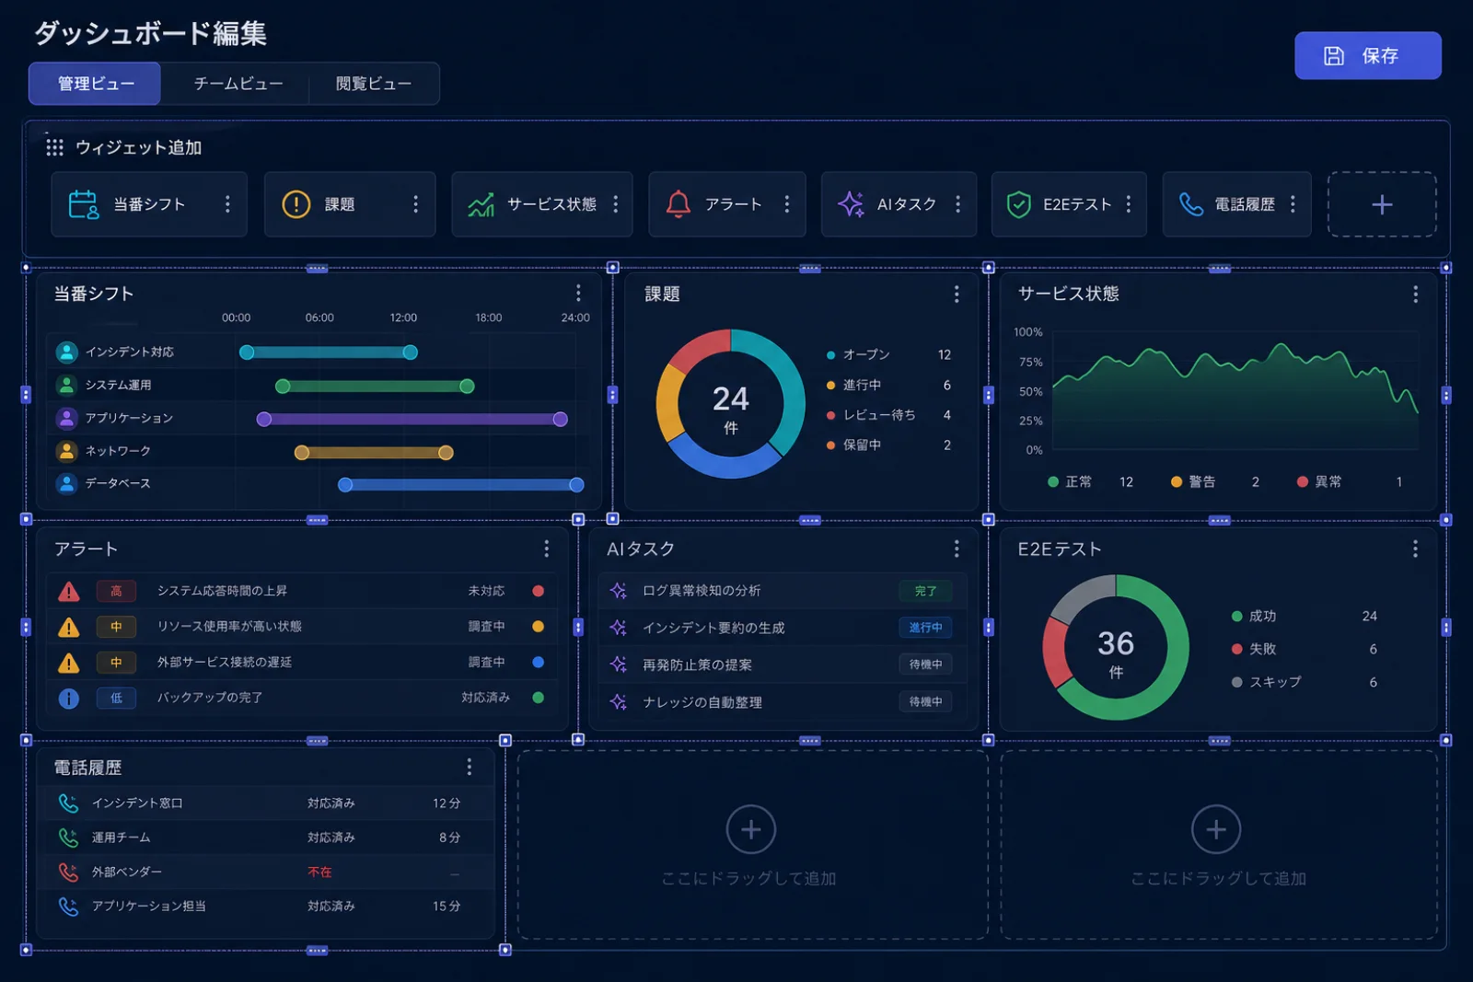Open the three-dot menu on アラート widget chip
Screen dimensions: 1473x982
pyautogui.click(x=787, y=204)
